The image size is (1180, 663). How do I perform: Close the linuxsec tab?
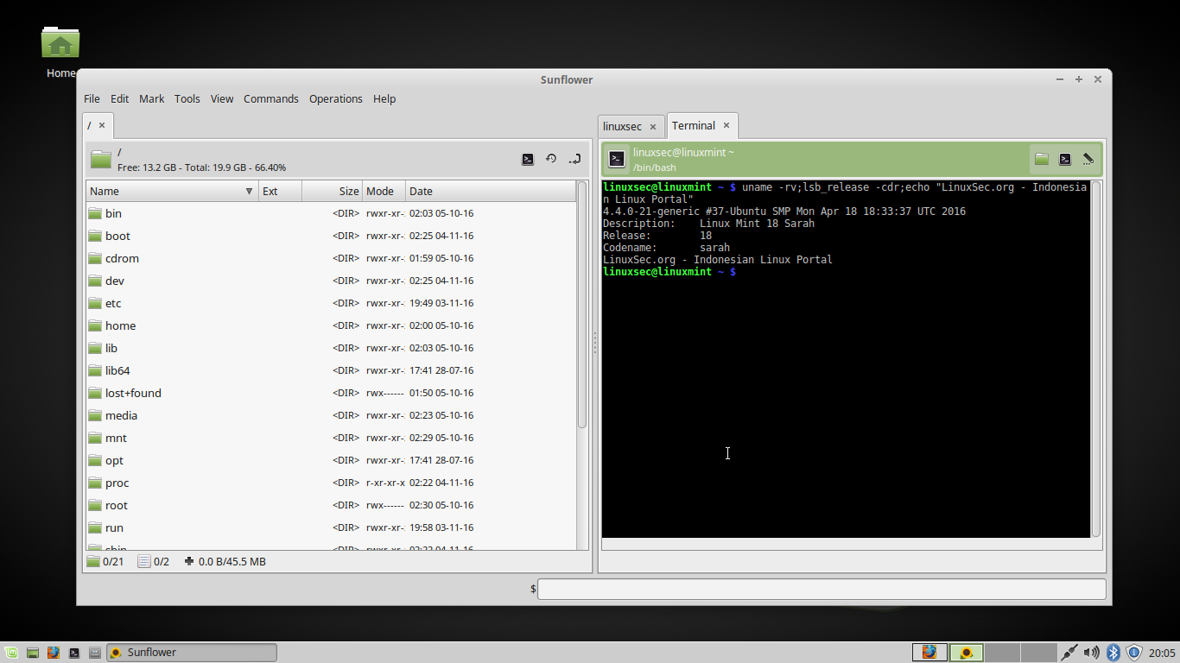(653, 127)
